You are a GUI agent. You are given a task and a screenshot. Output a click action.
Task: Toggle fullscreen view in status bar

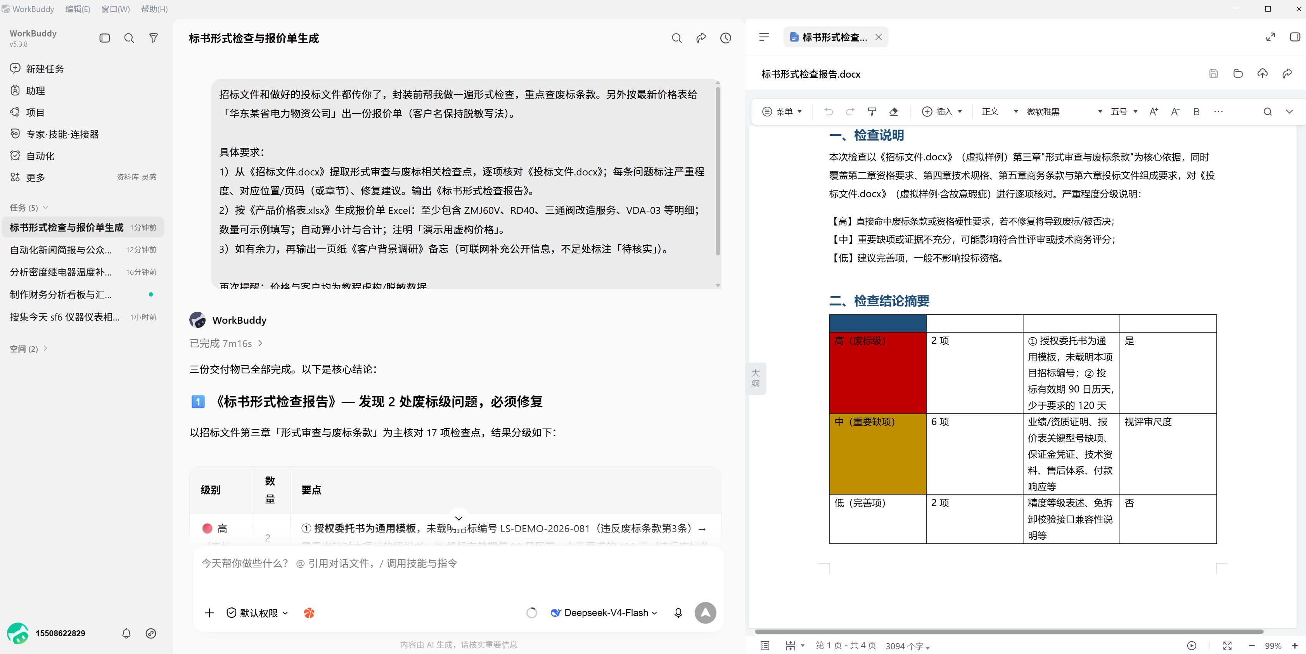point(1227,645)
